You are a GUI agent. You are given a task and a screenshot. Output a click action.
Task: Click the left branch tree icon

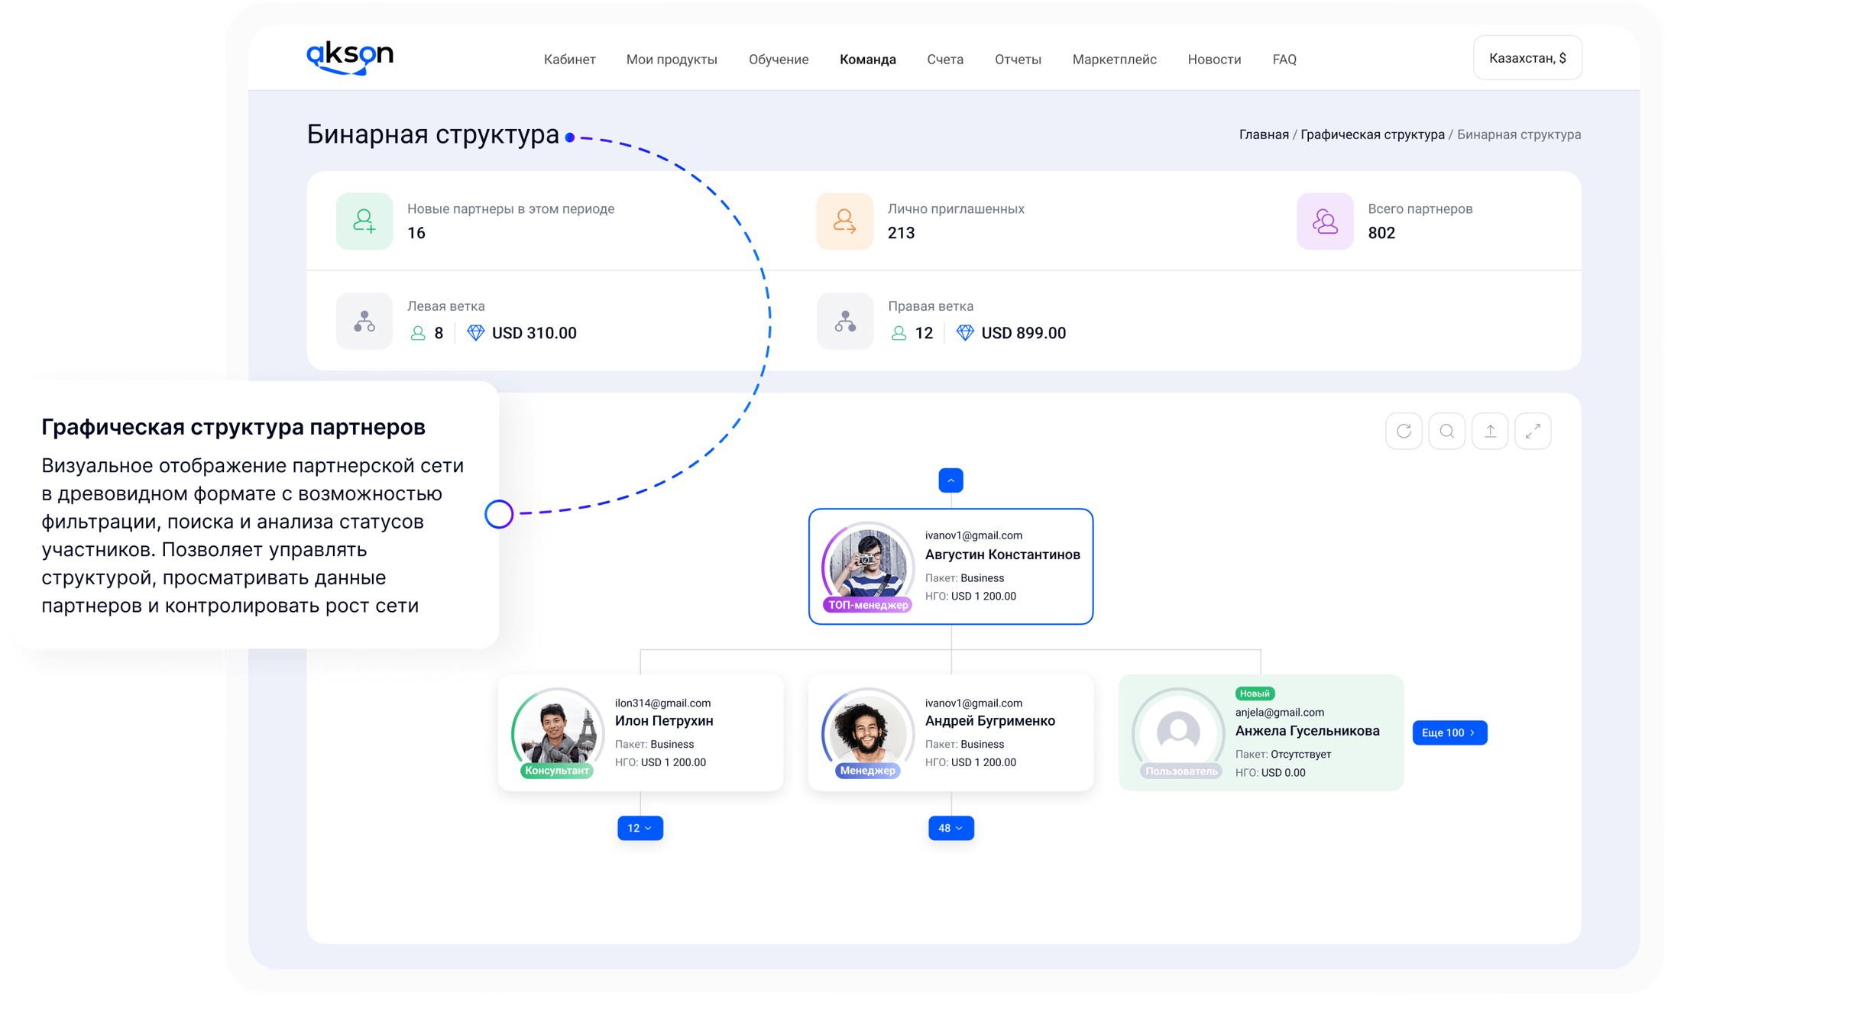[364, 322]
